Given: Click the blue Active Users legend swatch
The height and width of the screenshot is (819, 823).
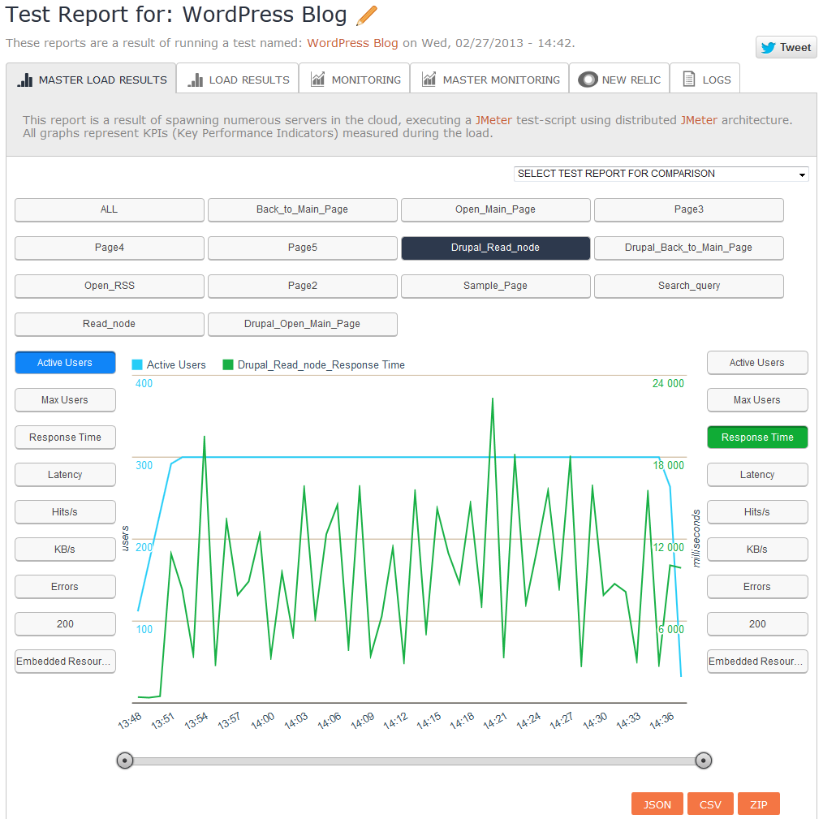Looking at the screenshot, I should pos(137,365).
